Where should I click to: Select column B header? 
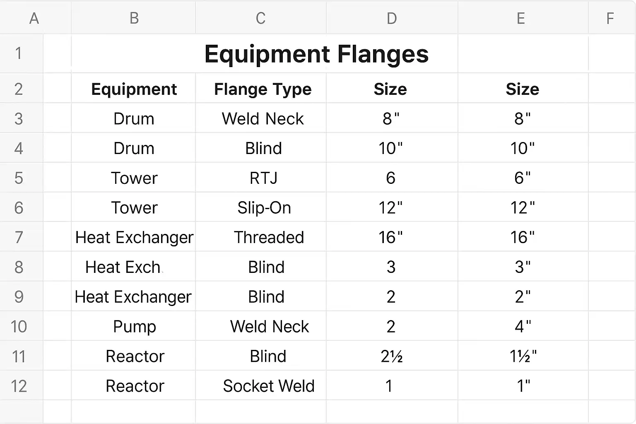tap(133, 18)
